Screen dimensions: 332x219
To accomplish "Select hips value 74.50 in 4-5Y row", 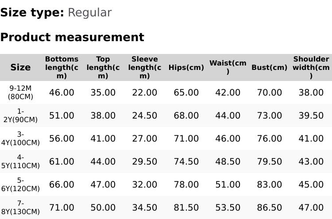I will click(186, 161).
